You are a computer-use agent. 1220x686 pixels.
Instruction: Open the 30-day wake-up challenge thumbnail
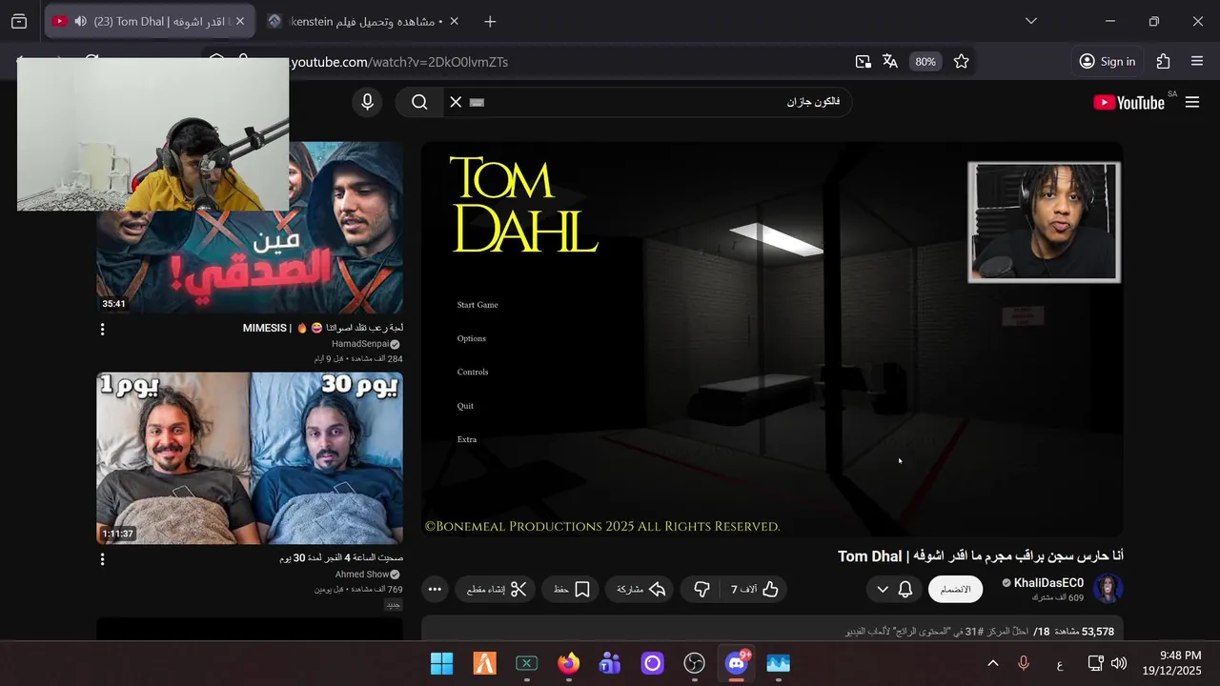[x=250, y=458]
